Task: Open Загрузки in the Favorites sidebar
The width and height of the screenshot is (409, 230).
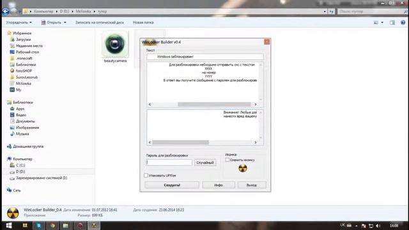Action: pos(23,40)
